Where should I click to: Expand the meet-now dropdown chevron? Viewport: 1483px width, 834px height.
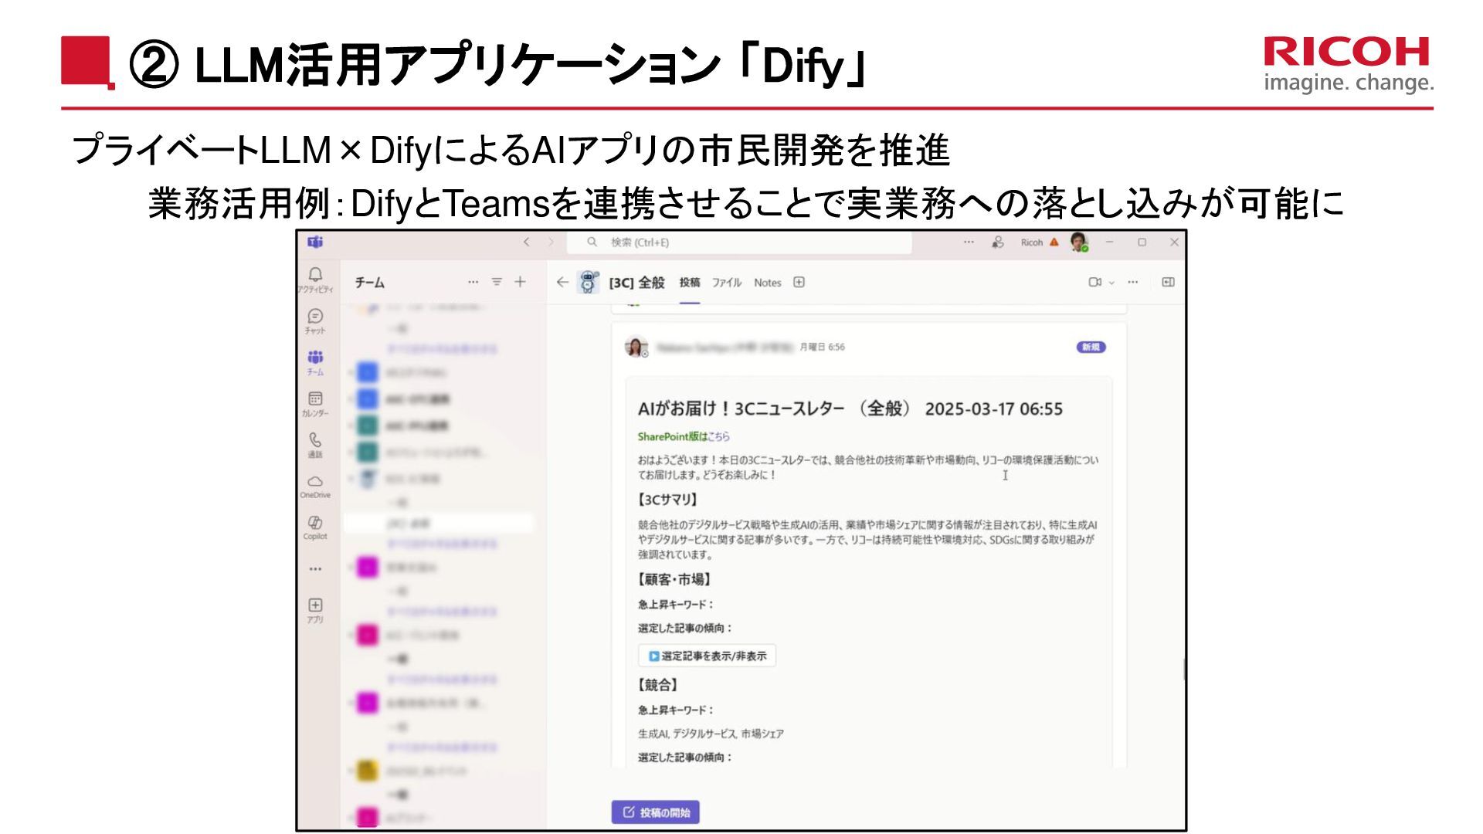(x=1112, y=283)
